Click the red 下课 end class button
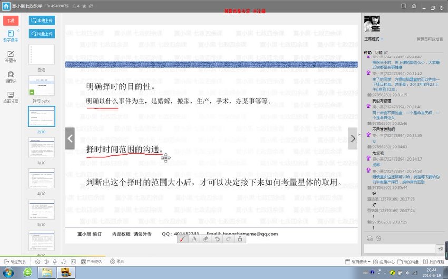Image resolution: width=448 pixels, height=279 pixels. [11, 21]
